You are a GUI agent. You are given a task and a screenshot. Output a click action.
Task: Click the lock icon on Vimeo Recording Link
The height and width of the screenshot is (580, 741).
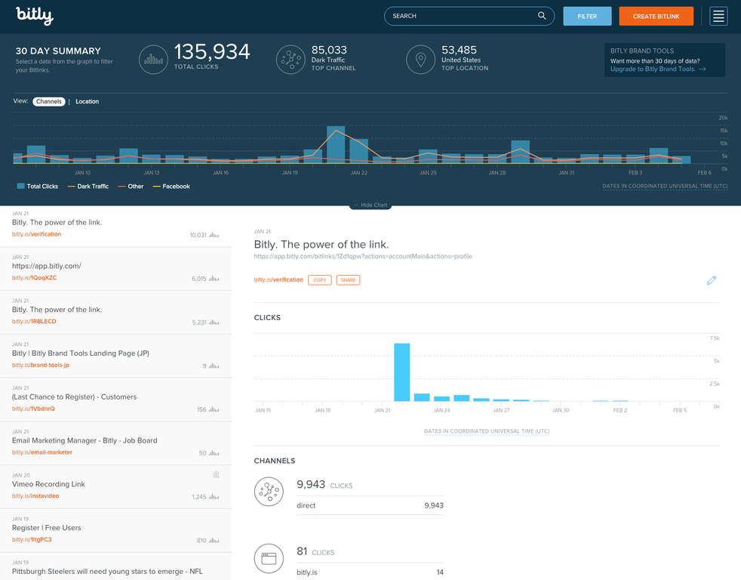216,474
